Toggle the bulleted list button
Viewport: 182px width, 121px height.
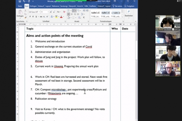coord(68,11)
